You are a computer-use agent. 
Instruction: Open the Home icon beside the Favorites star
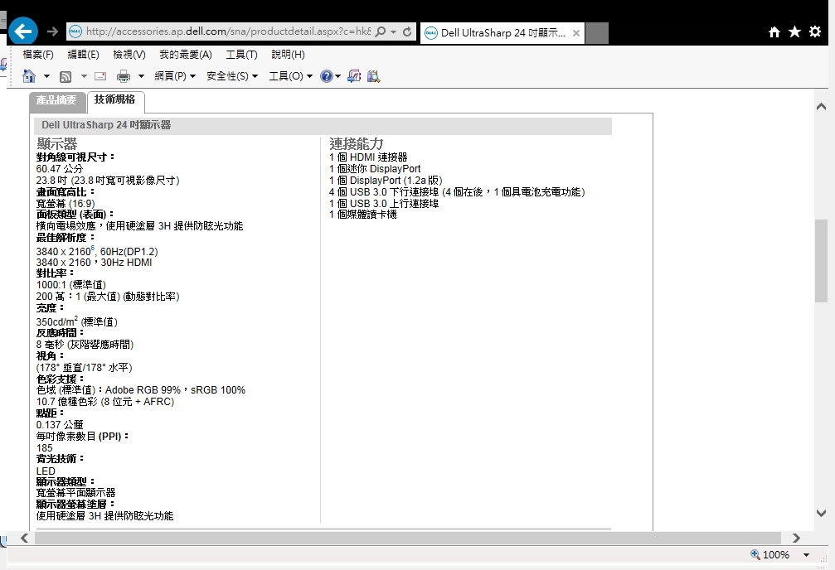point(774,32)
